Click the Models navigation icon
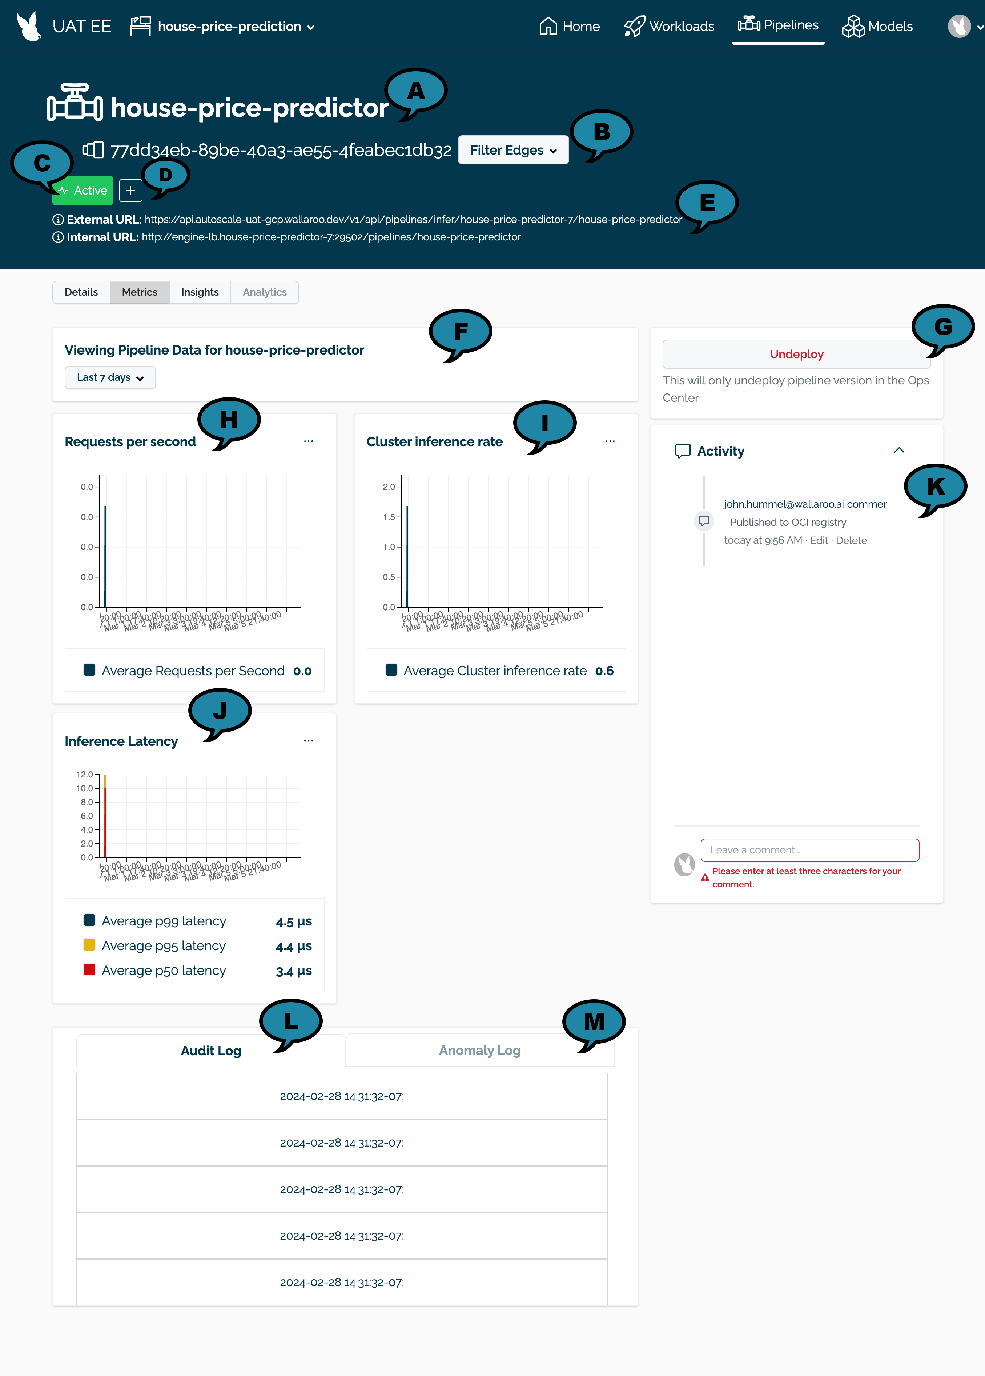The height and width of the screenshot is (1376, 985). [x=853, y=25]
